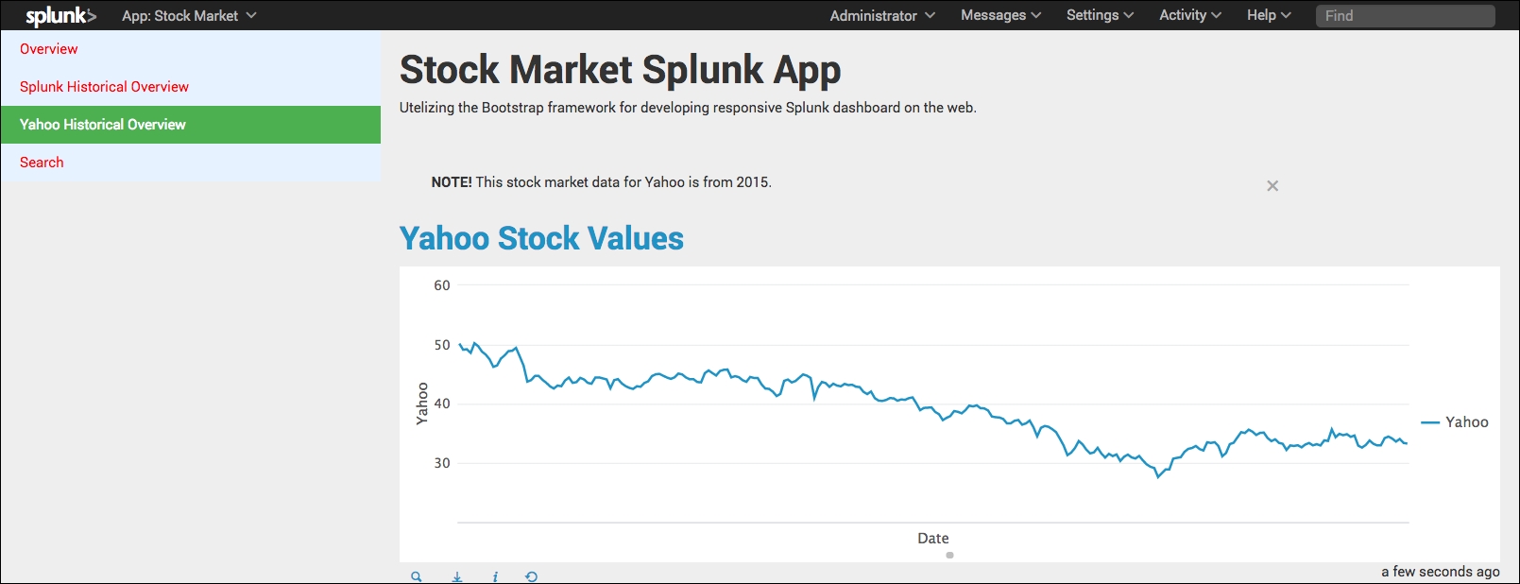Open the Search link in sidebar
Viewport: 1520px width, 584px height.
click(x=42, y=163)
